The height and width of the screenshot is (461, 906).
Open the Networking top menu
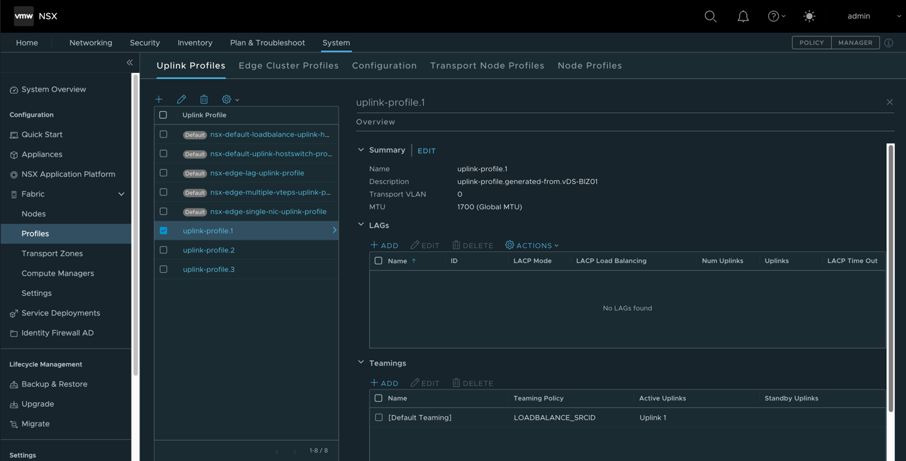91,43
